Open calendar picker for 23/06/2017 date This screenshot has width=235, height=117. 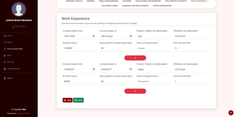(131, 69)
